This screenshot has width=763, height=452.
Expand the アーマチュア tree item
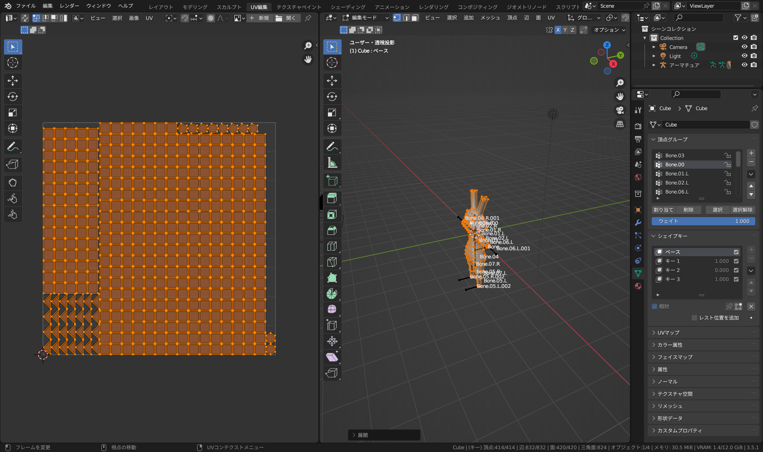pos(654,65)
